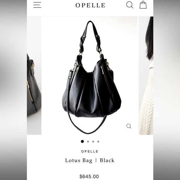Show the fourth carousel image dot
Screen dimensions: 180x180
pyautogui.click(x=98, y=142)
